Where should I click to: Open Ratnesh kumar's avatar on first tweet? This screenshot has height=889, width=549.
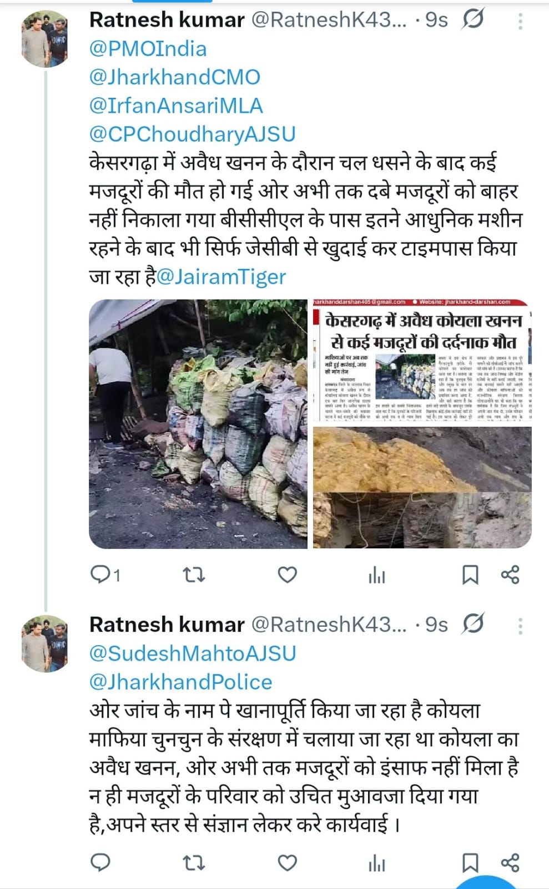(x=44, y=41)
